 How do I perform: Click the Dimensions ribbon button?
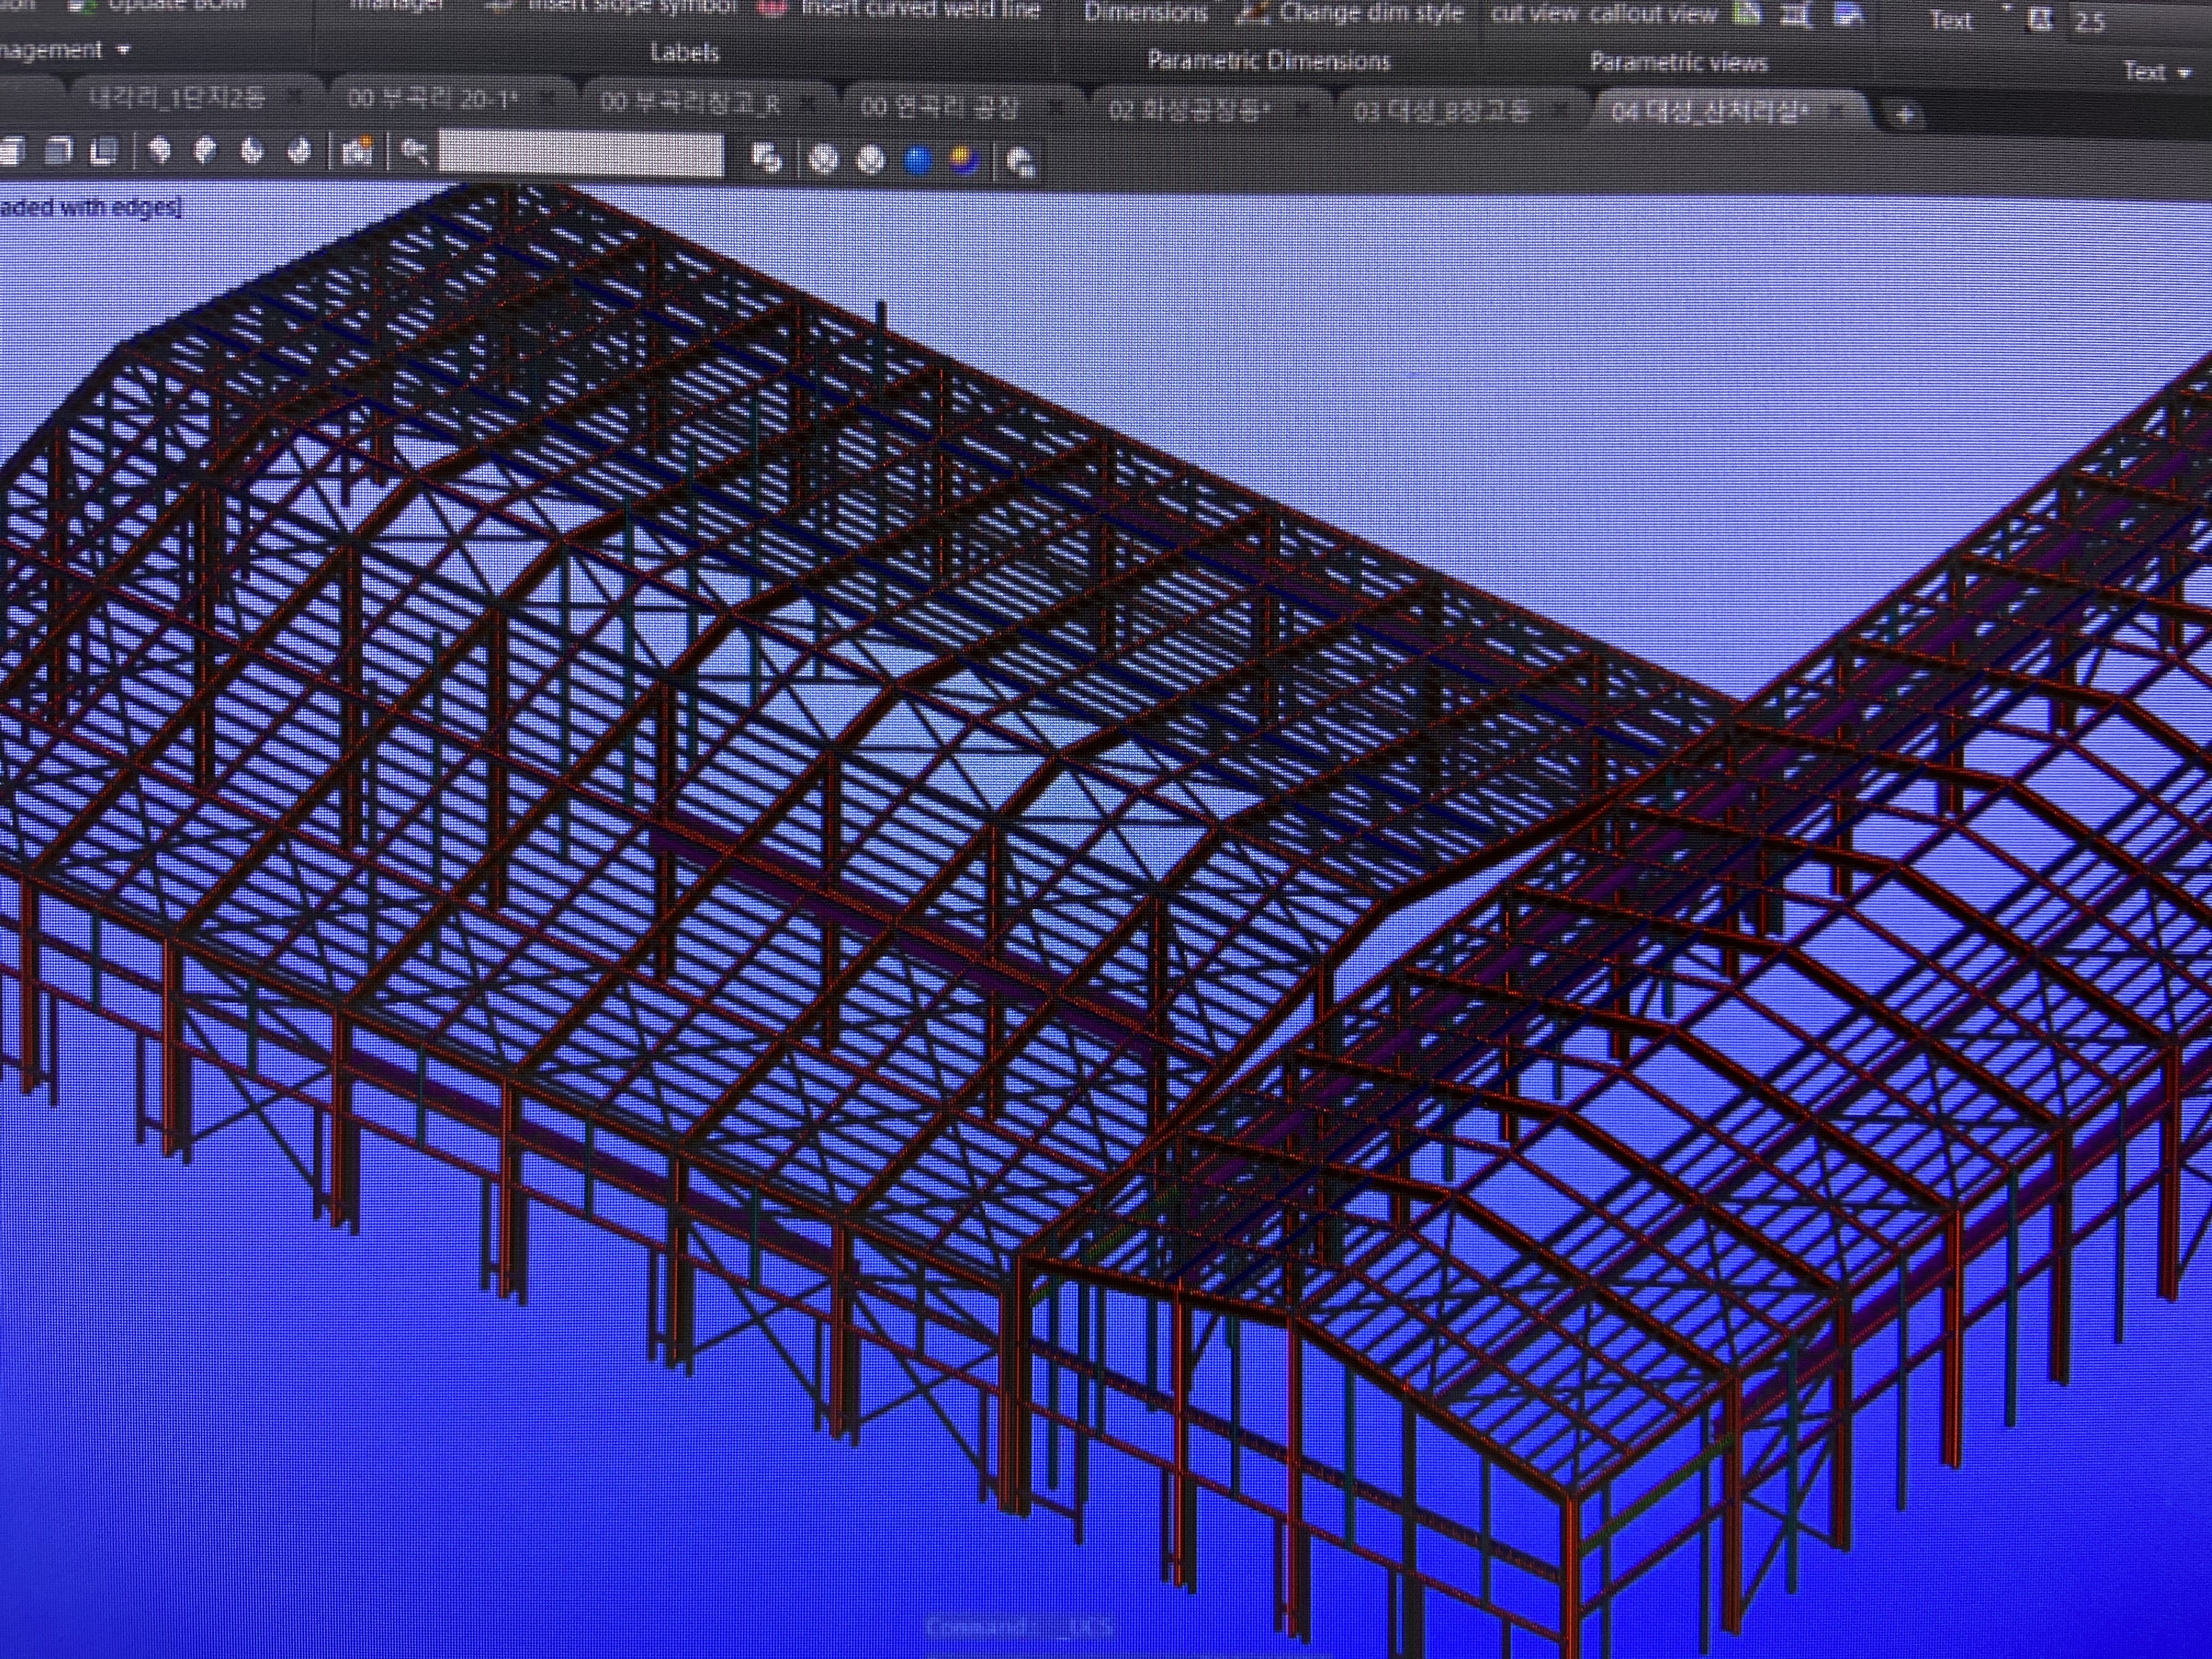pos(1146,13)
